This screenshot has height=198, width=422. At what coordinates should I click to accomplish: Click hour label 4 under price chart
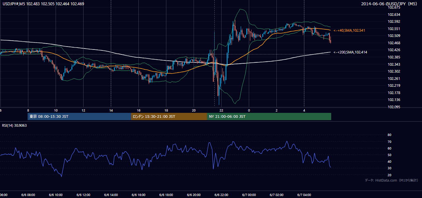point(304,111)
